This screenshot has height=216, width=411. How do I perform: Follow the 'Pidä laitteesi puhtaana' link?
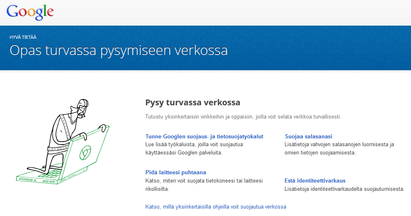click(176, 172)
